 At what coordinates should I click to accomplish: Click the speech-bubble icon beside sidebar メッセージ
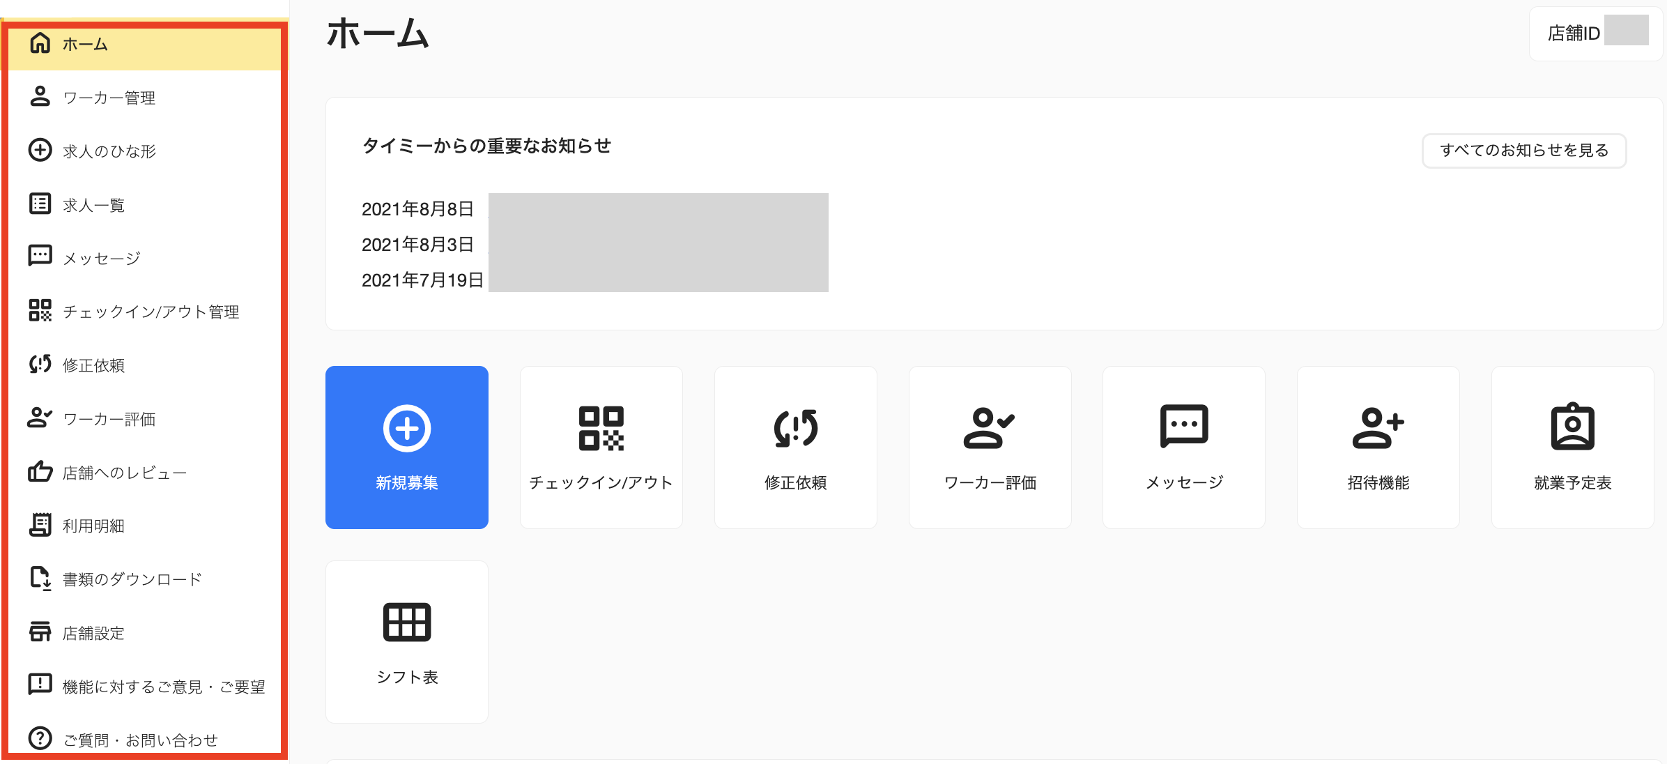40,257
